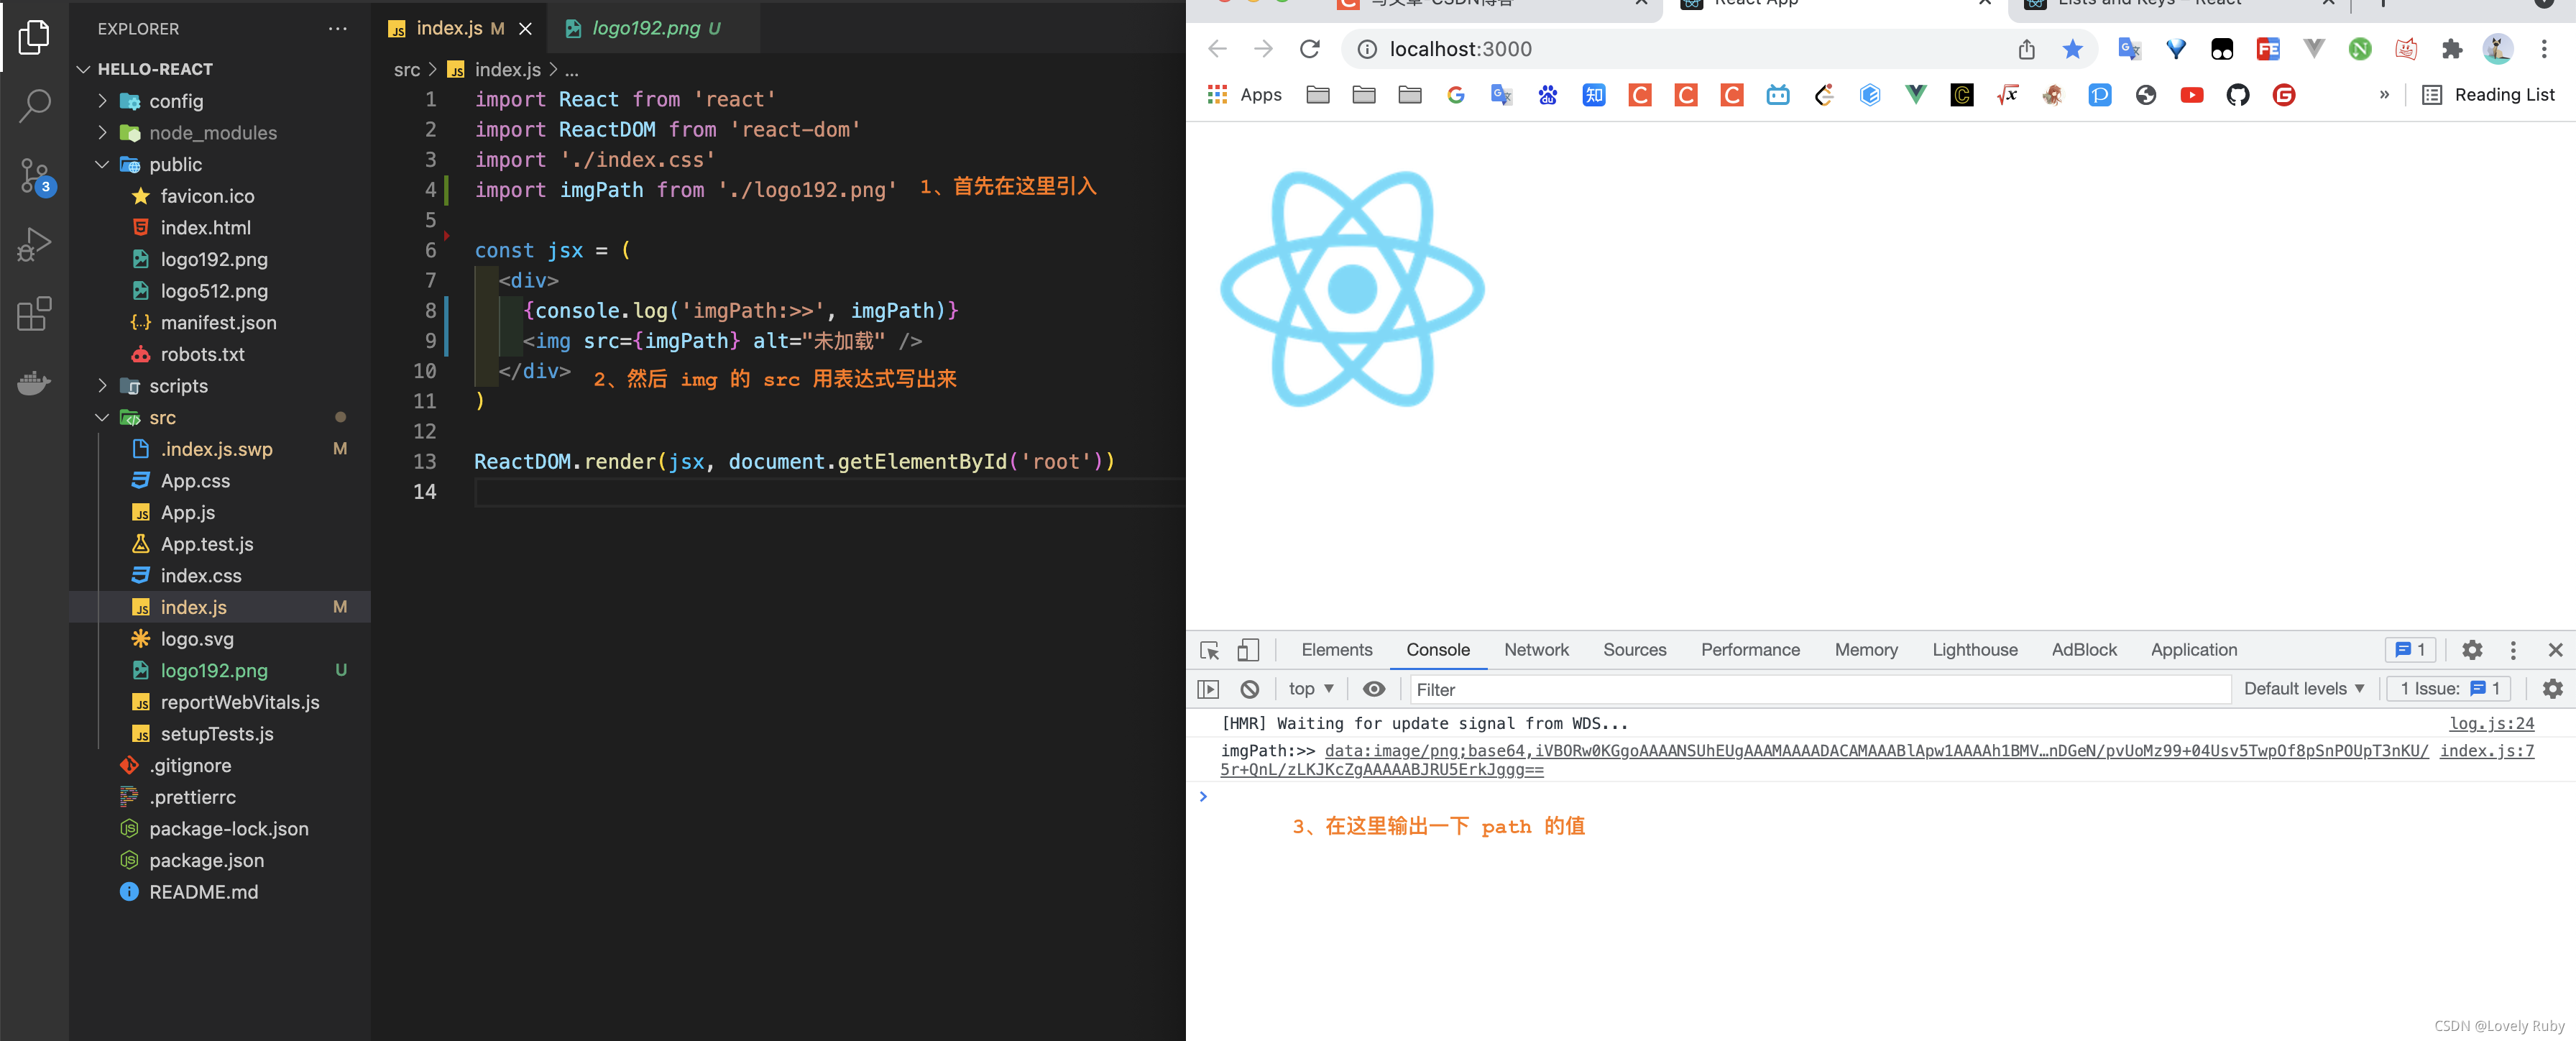Click the 1 Issue button in console

[2449, 689]
